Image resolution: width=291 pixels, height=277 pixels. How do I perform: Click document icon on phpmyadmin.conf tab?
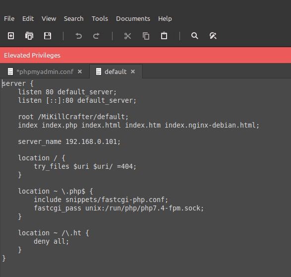10,71
